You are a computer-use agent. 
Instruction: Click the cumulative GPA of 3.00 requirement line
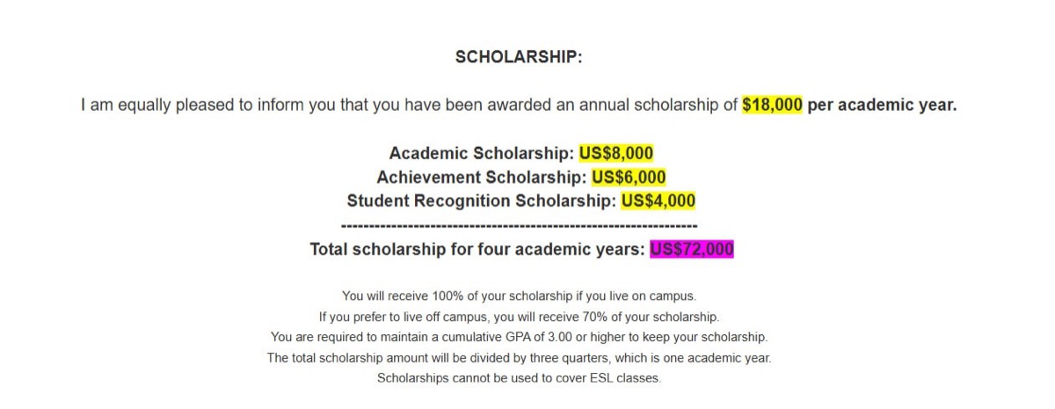[x=519, y=337]
